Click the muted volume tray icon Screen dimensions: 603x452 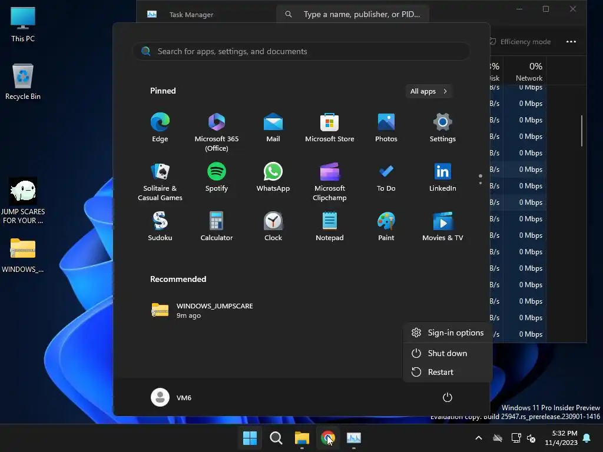pyautogui.click(x=532, y=438)
